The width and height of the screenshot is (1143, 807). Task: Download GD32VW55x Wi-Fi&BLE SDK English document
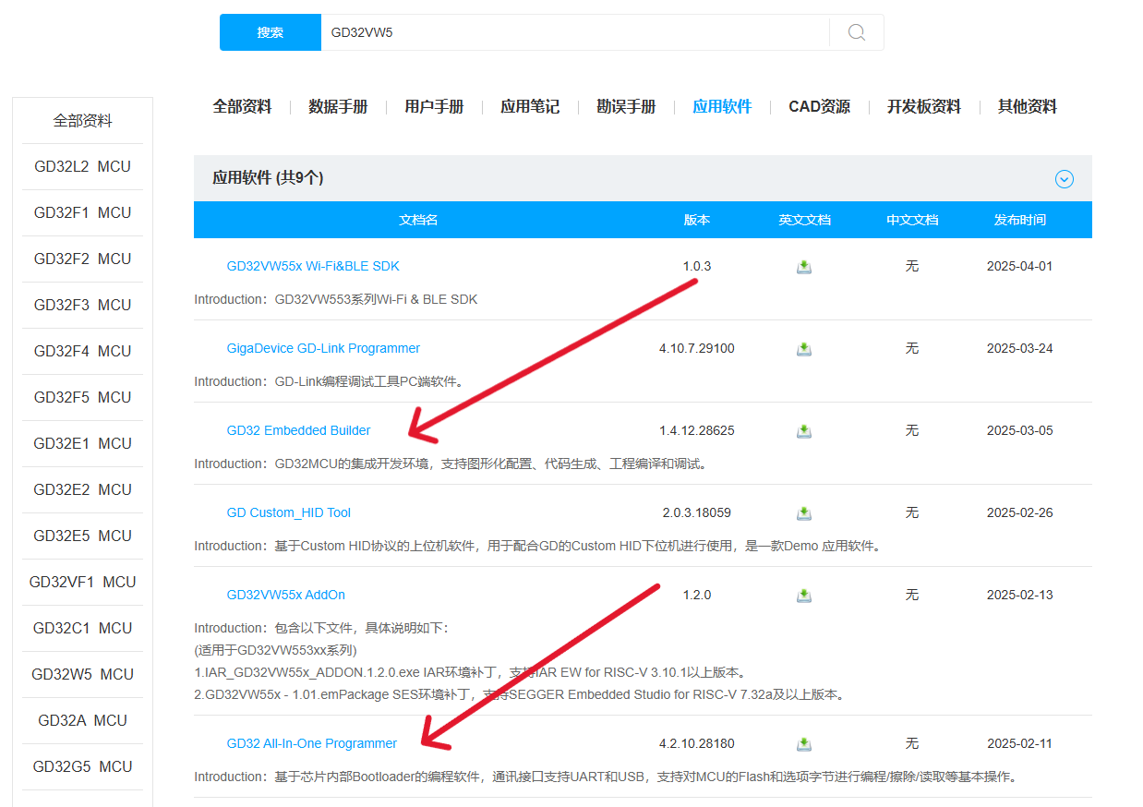pyautogui.click(x=804, y=267)
